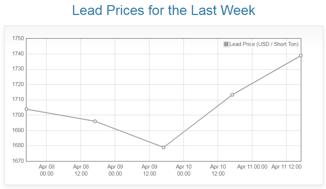
Task: Click the 'Apr 10 12:00' x-axis label
Action: tap(218, 170)
